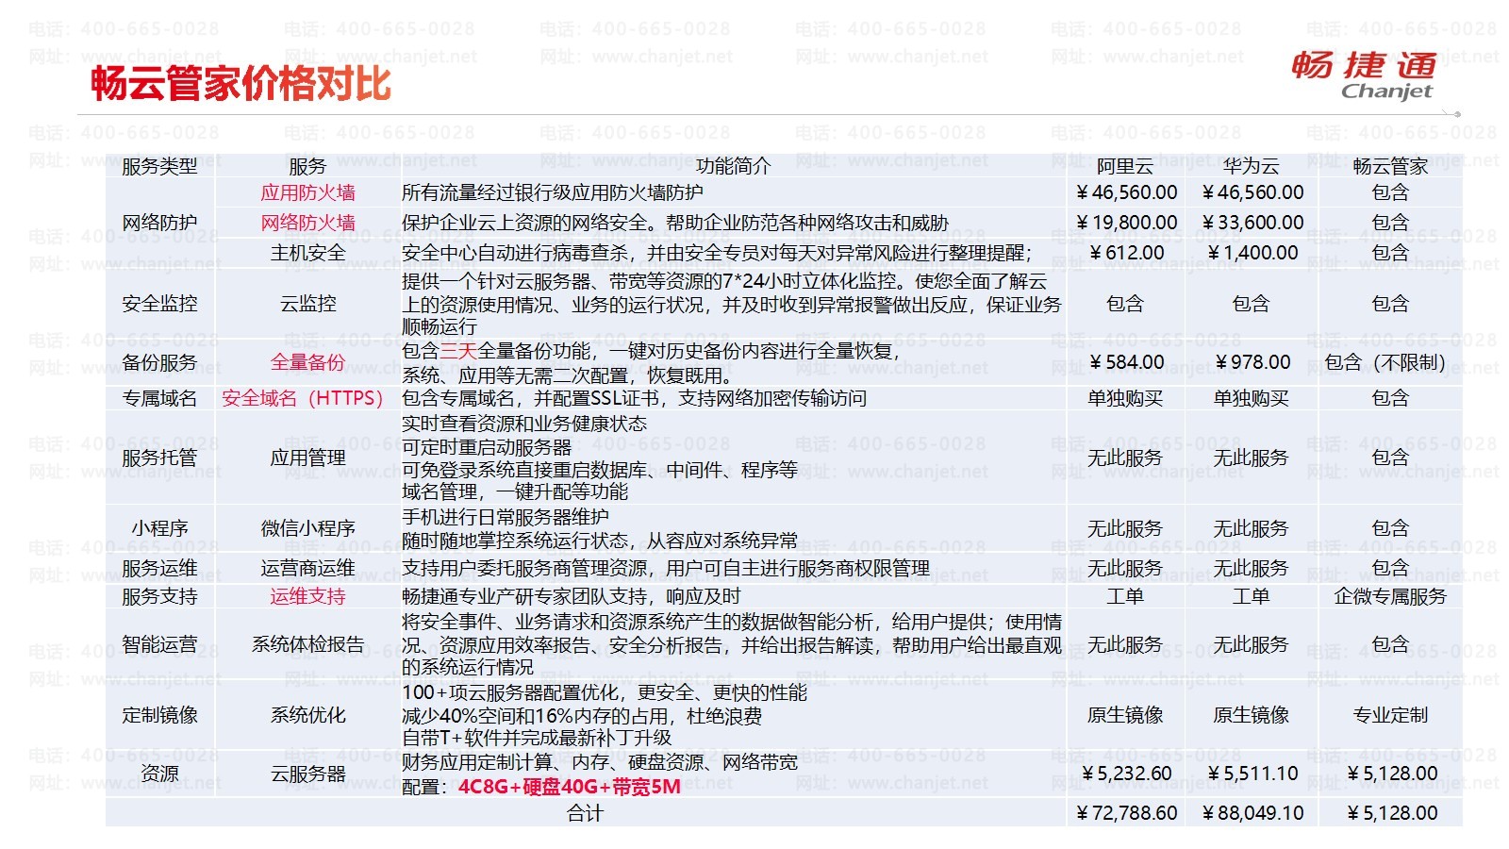
Task: Click 阿里云 price ￥19,800.00
Action: tap(1126, 224)
